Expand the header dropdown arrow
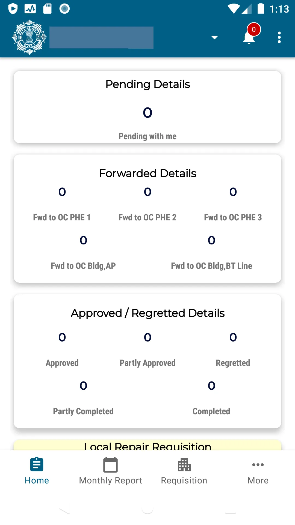295x525 pixels. pyautogui.click(x=214, y=37)
